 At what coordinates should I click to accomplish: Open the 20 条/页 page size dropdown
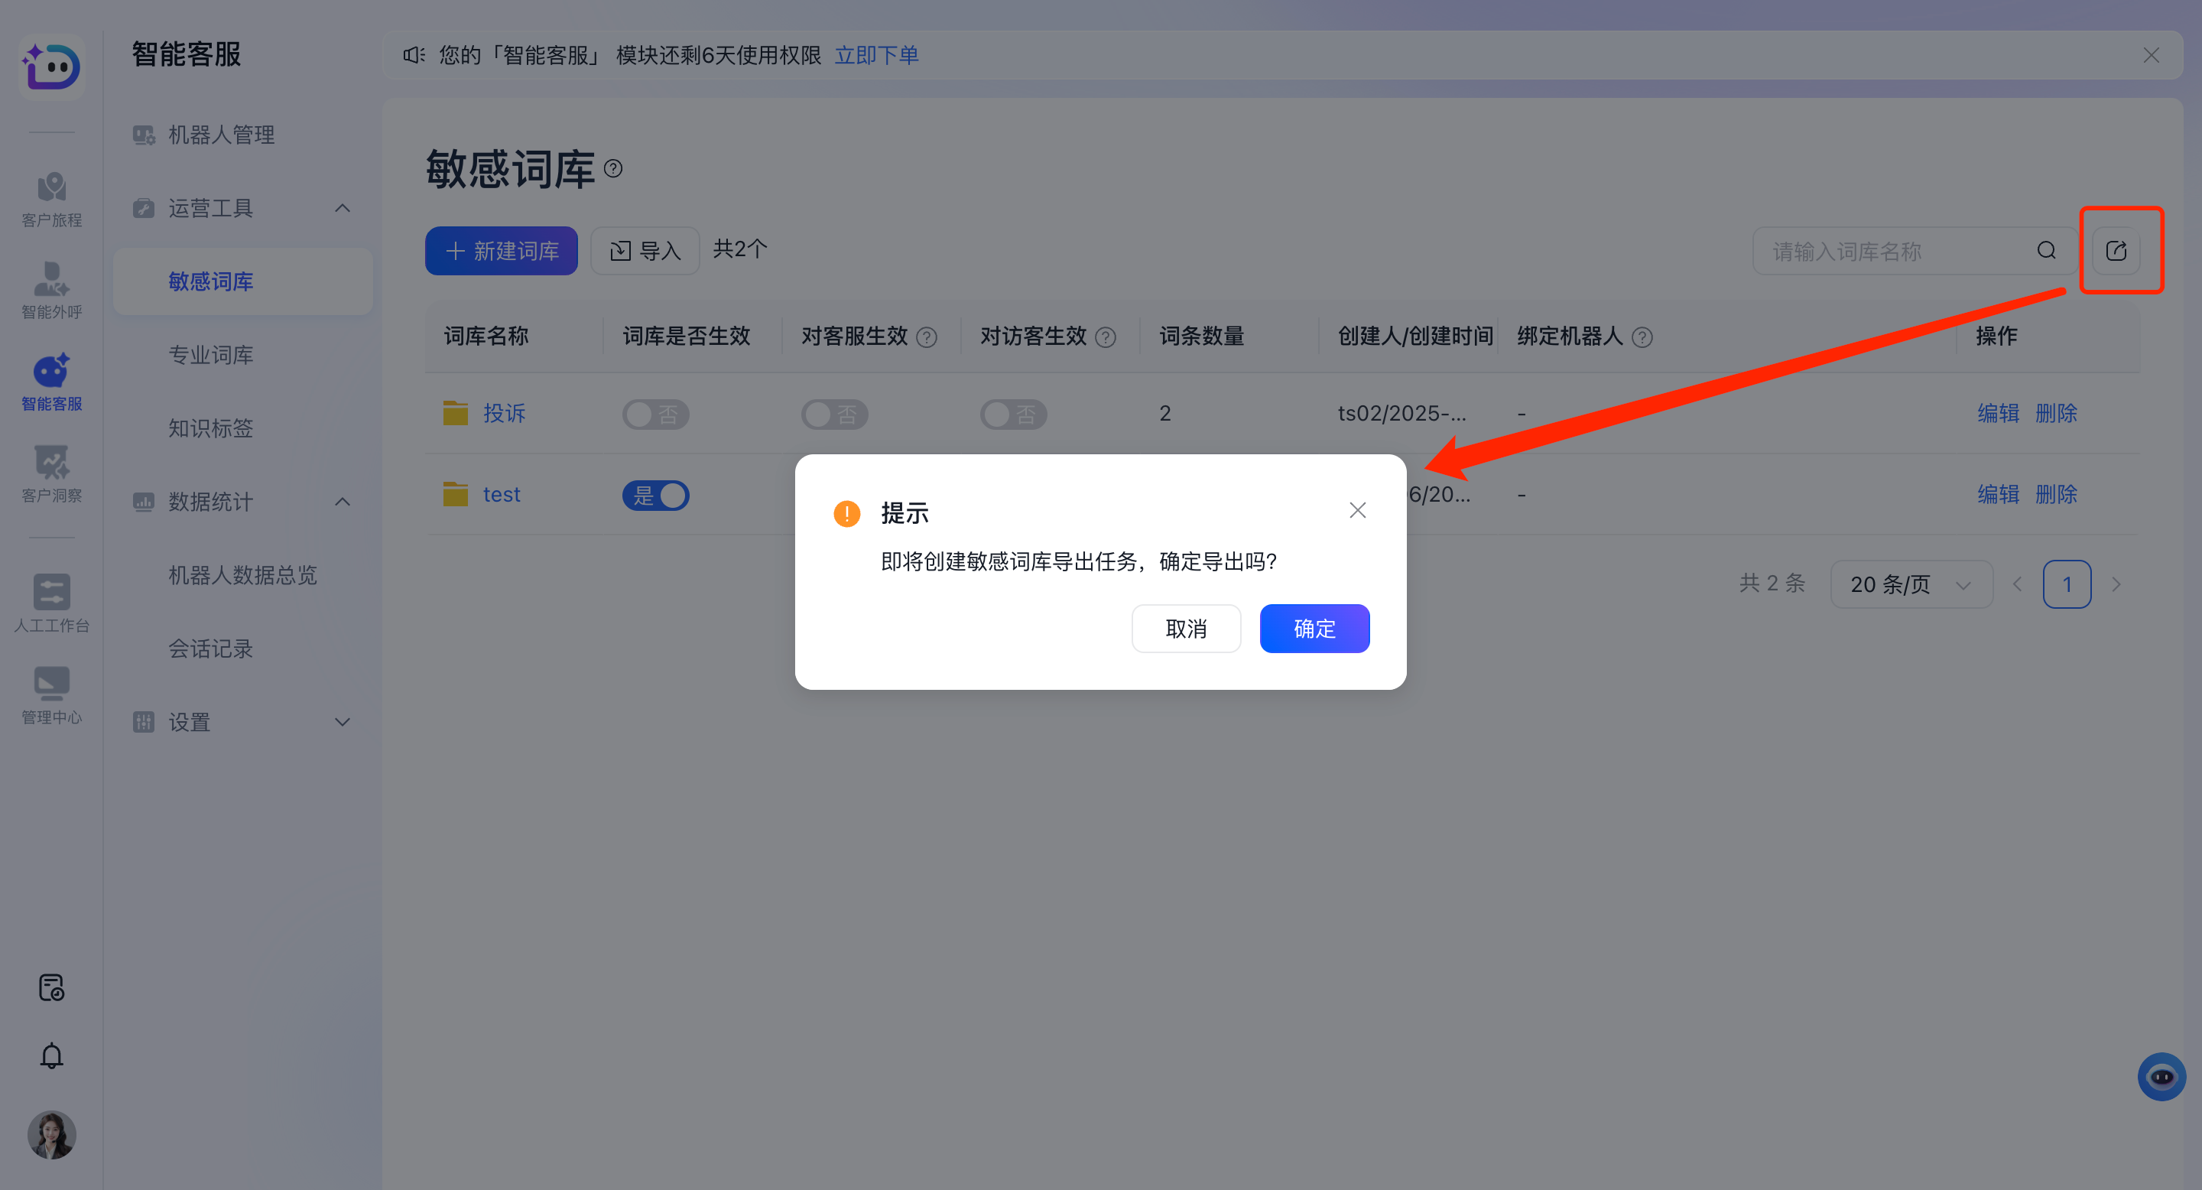pyautogui.click(x=1911, y=584)
